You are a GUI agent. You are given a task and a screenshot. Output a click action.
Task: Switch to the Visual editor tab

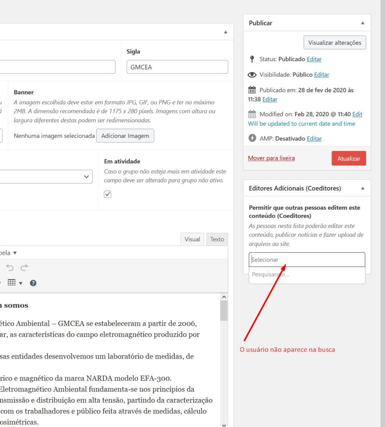[192, 239]
